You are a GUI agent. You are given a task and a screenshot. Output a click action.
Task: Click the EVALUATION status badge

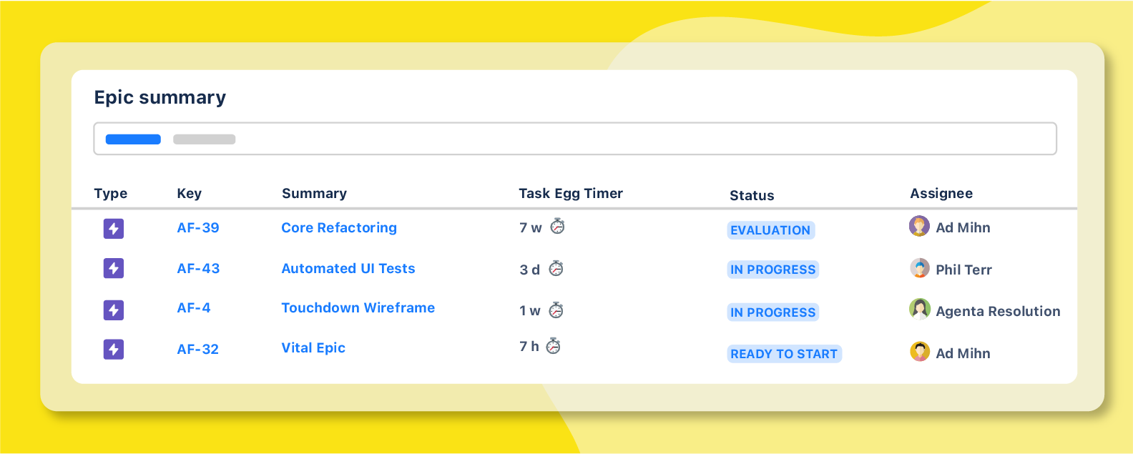(x=771, y=230)
